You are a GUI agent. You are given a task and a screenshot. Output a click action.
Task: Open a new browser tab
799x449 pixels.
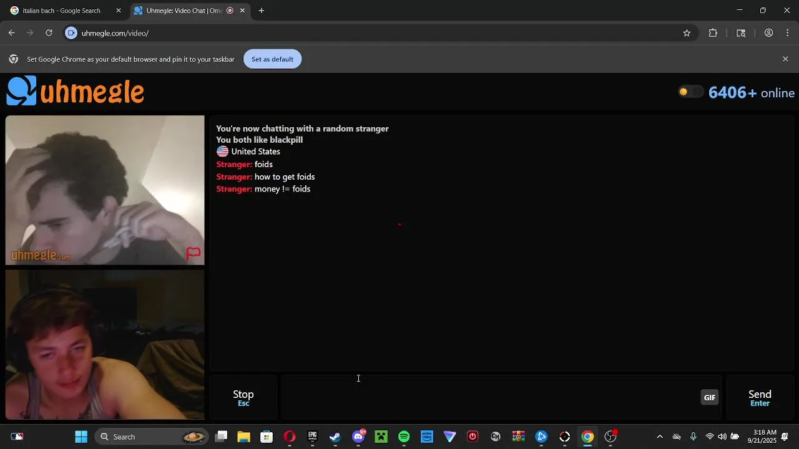click(x=262, y=11)
